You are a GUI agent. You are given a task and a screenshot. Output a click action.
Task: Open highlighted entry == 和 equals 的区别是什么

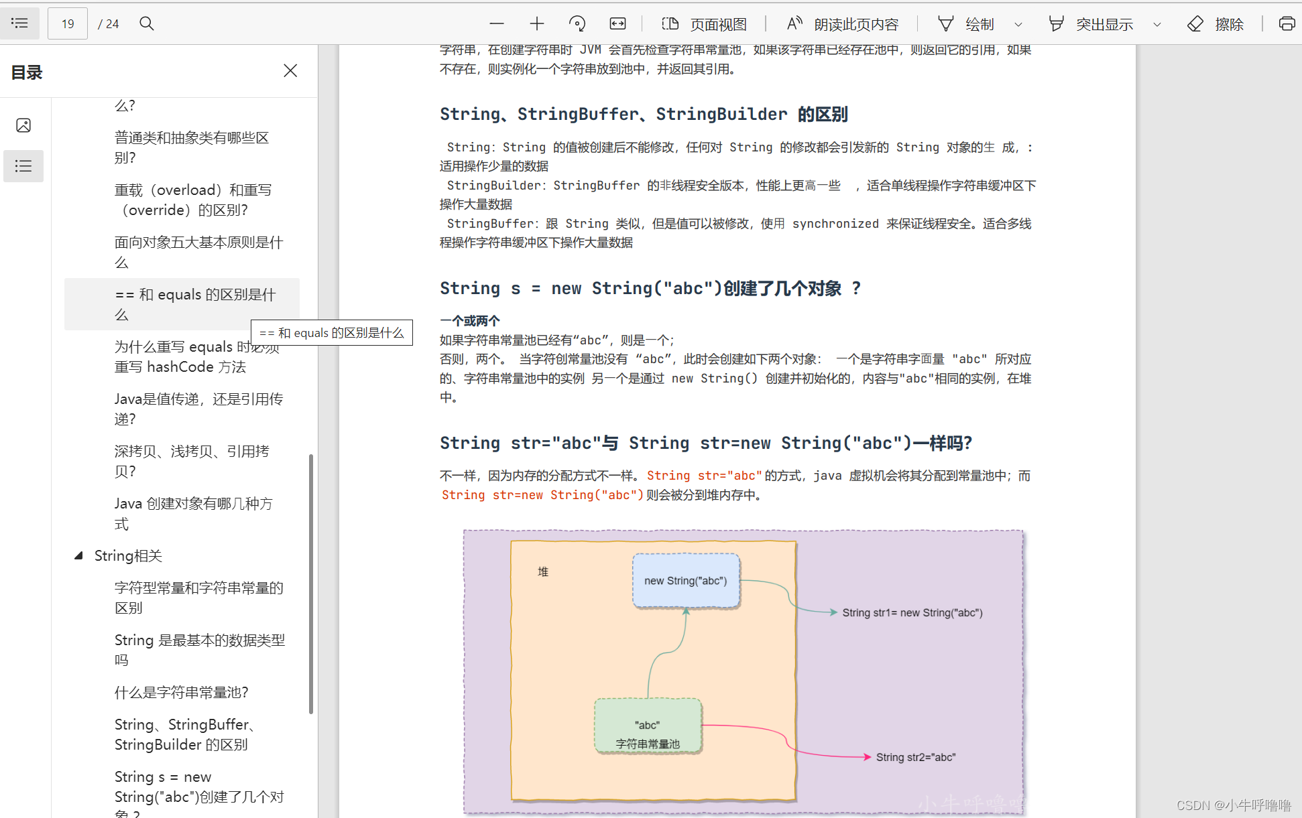click(x=182, y=304)
